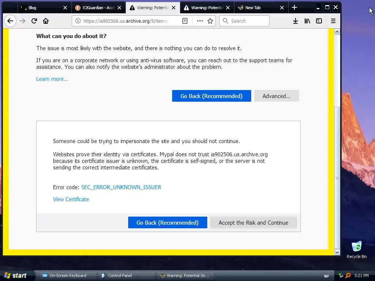Open the View Certificate link

pyautogui.click(x=71, y=199)
